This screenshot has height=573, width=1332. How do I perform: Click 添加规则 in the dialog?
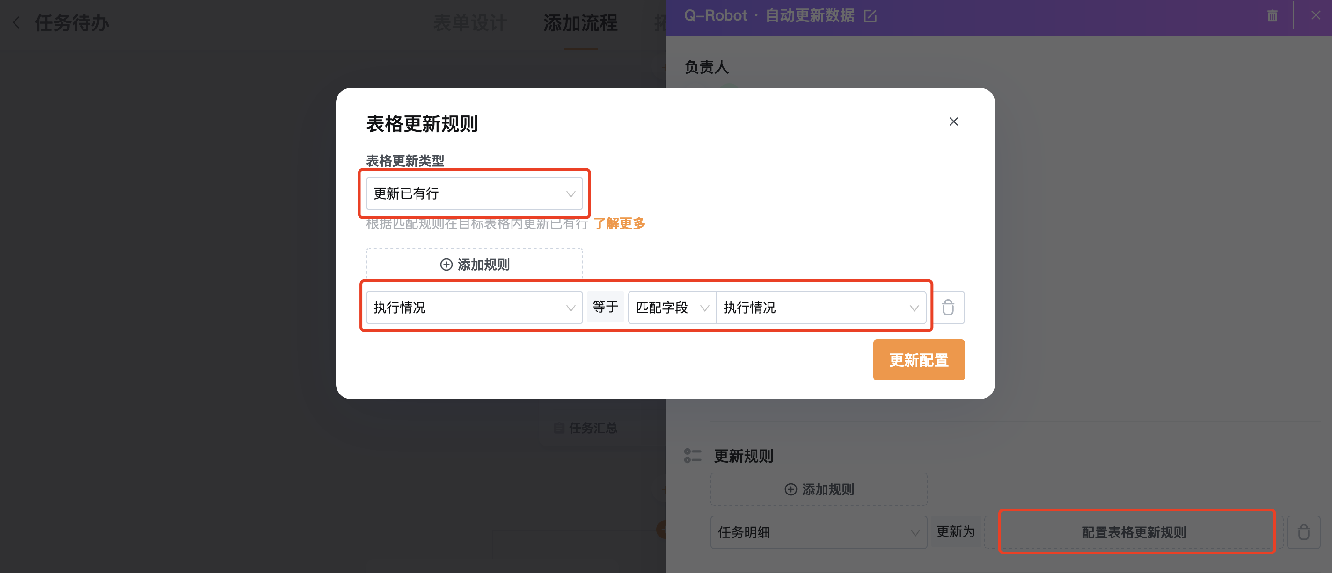[474, 265]
